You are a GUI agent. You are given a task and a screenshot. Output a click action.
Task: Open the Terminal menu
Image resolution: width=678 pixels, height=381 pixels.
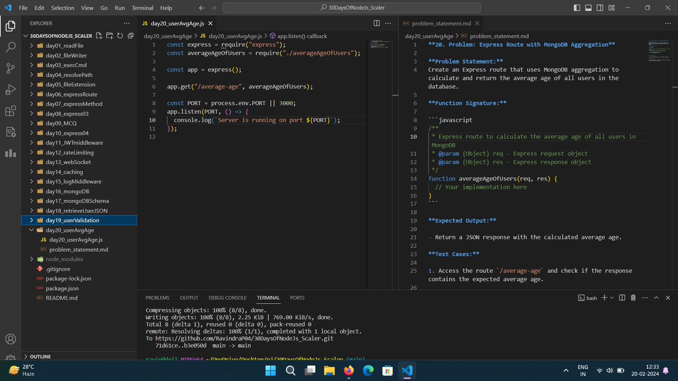click(142, 8)
